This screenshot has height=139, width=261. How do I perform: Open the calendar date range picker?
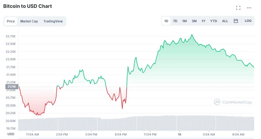236,21
